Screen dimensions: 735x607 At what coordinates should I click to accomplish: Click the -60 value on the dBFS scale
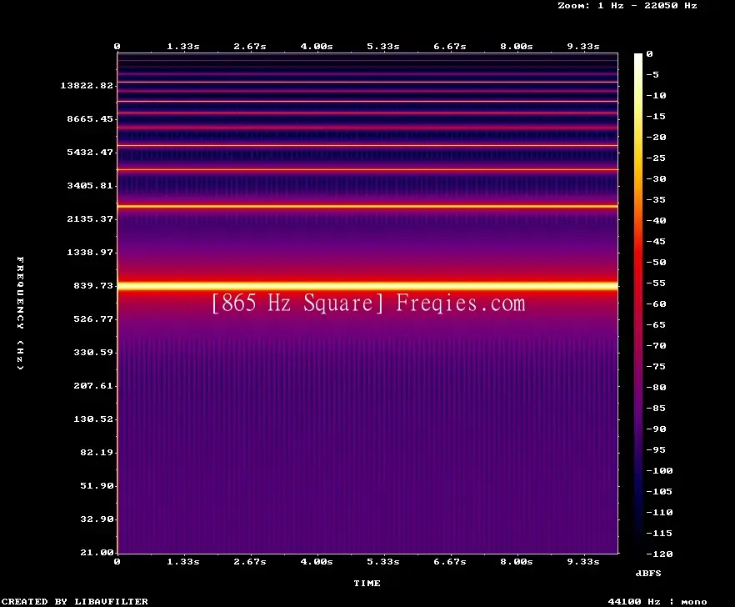tap(656, 304)
